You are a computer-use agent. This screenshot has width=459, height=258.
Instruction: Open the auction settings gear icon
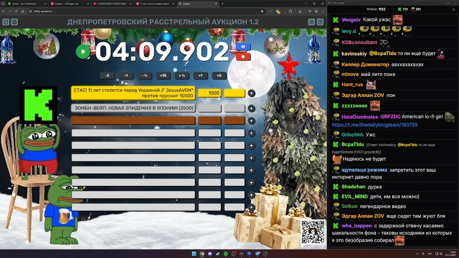(x=312, y=22)
